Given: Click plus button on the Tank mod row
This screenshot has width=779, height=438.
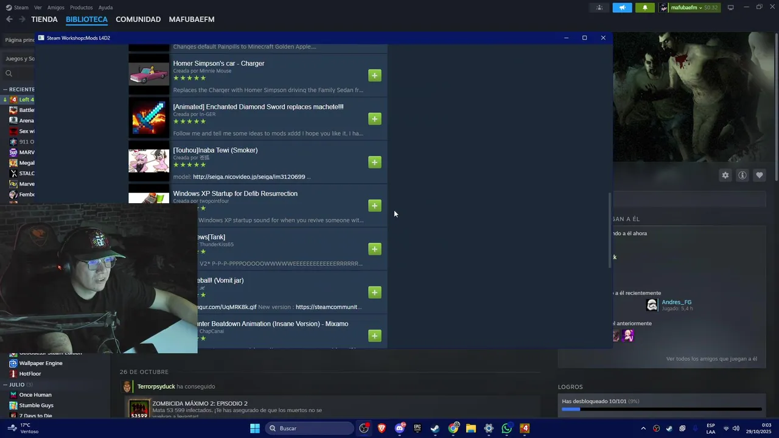Looking at the screenshot, I should click(375, 249).
